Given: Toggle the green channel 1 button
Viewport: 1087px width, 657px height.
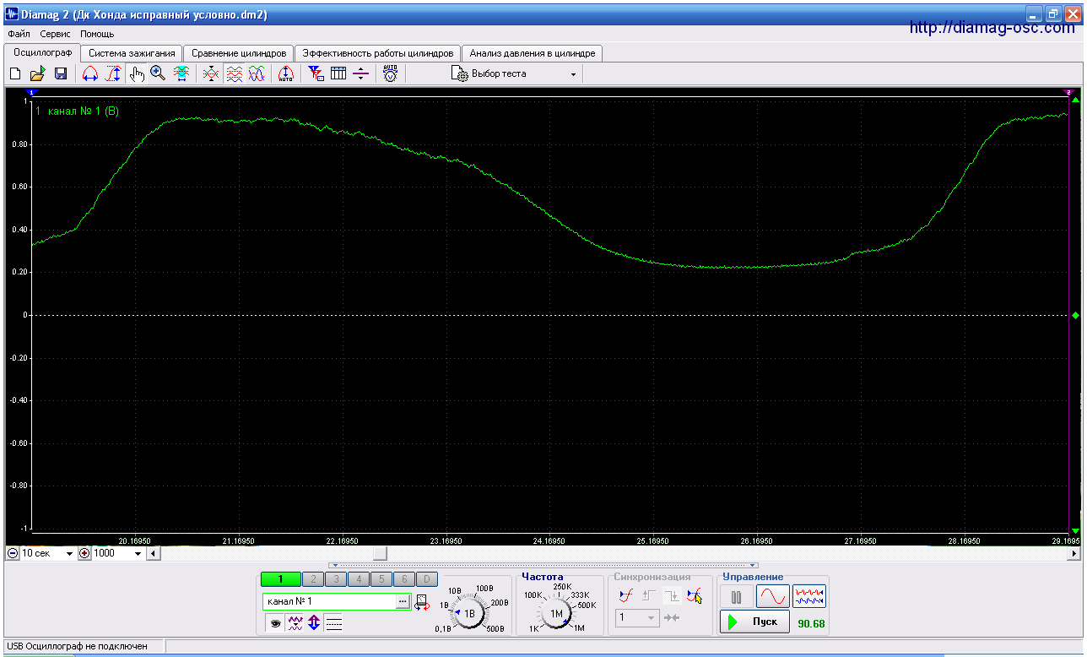Looking at the screenshot, I should [x=281, y=579].
